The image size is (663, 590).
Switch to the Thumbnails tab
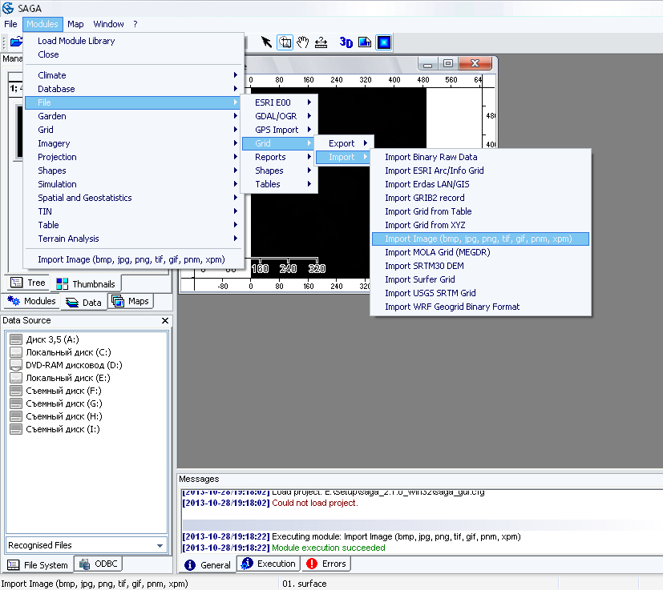click(86, 283)
